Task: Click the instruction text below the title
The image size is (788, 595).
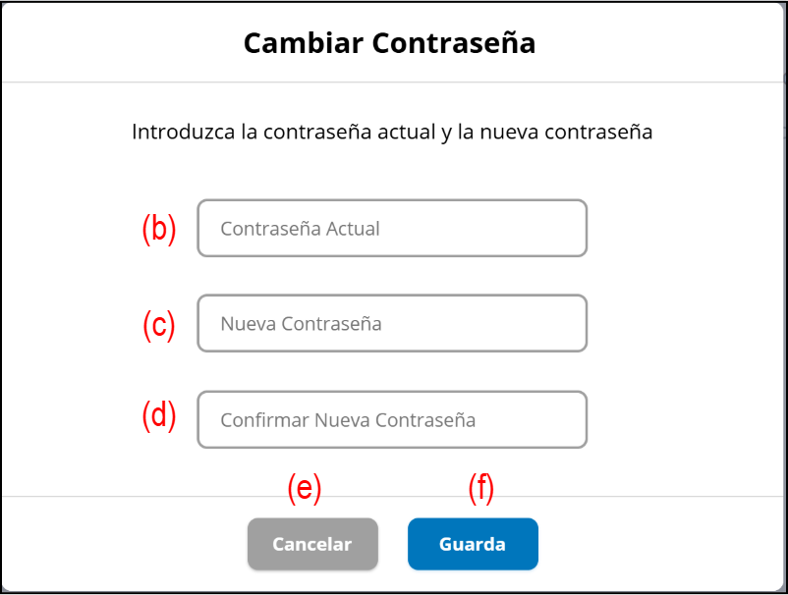Action: 392,132
